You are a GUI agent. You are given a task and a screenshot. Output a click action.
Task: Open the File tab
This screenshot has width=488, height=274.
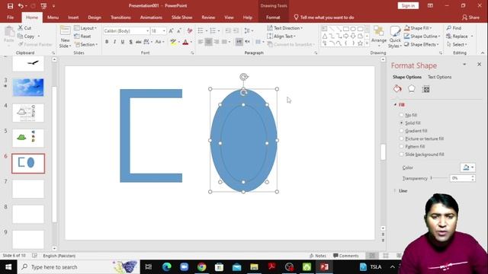(x=10, y=18)
